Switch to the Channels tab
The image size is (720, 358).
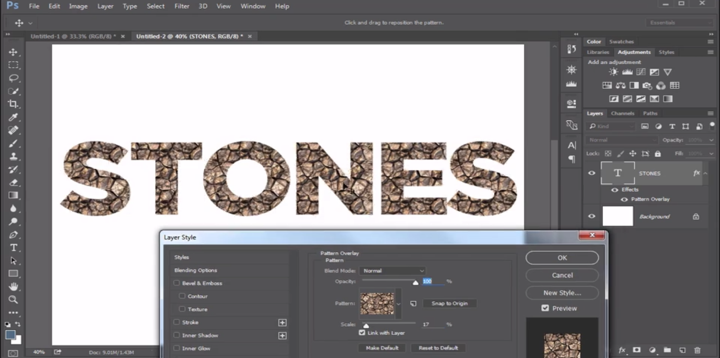(x=622, y=113)
